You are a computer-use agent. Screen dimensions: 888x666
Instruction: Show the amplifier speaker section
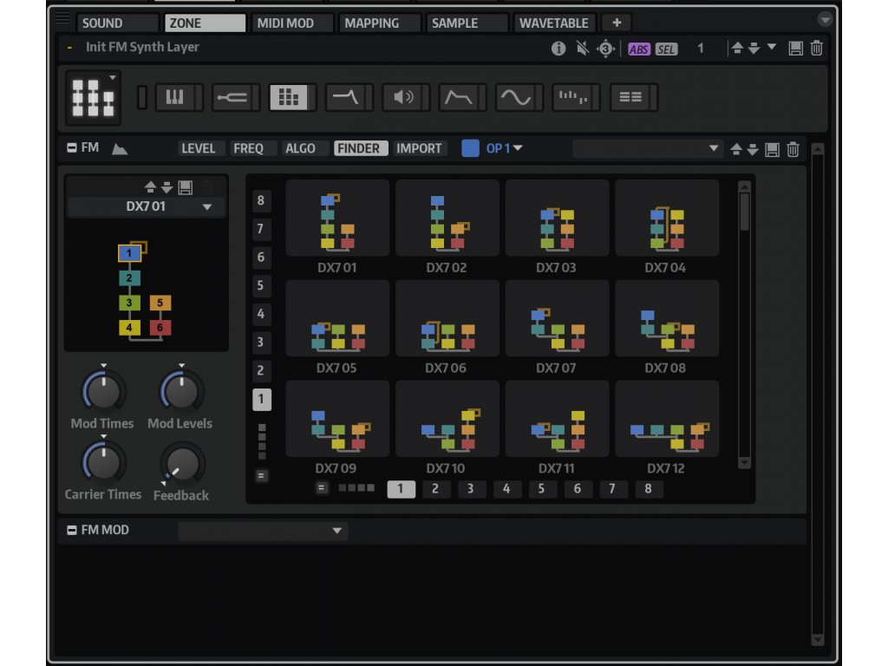click(403, 98)
